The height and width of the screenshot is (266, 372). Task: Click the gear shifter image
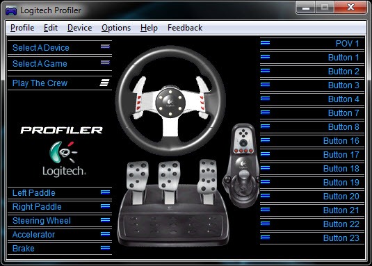(x=241, y=165)
